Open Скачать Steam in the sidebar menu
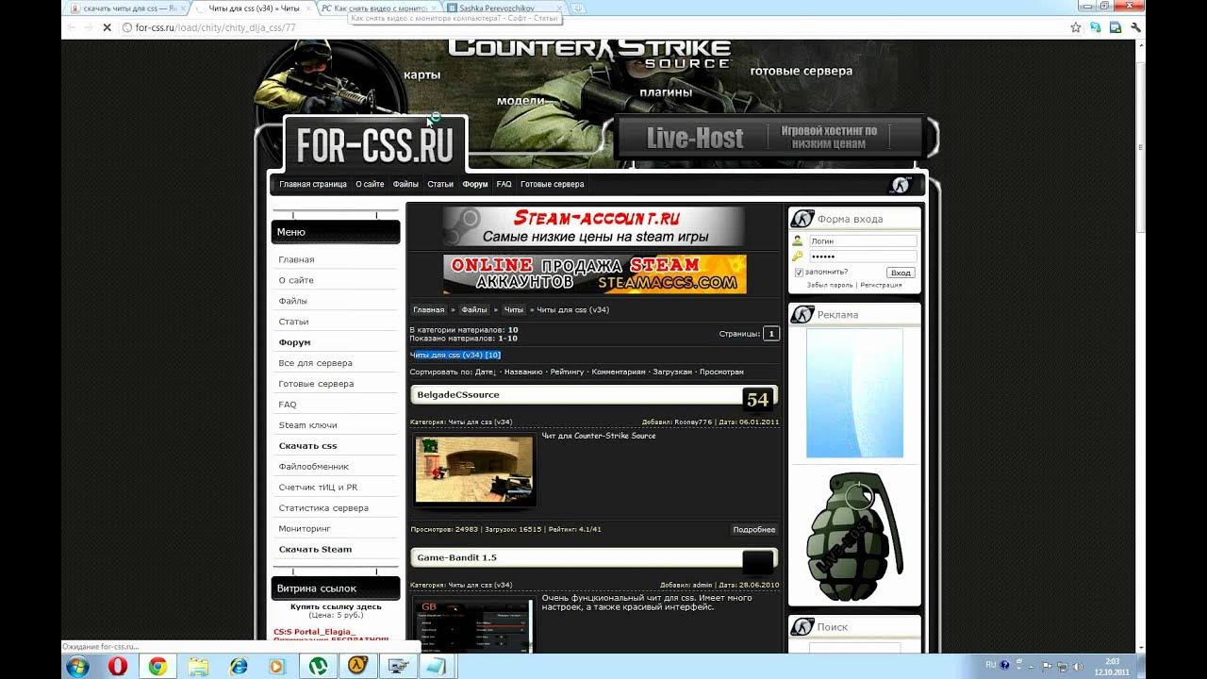The image size is (1207, 679). [315, 550]
